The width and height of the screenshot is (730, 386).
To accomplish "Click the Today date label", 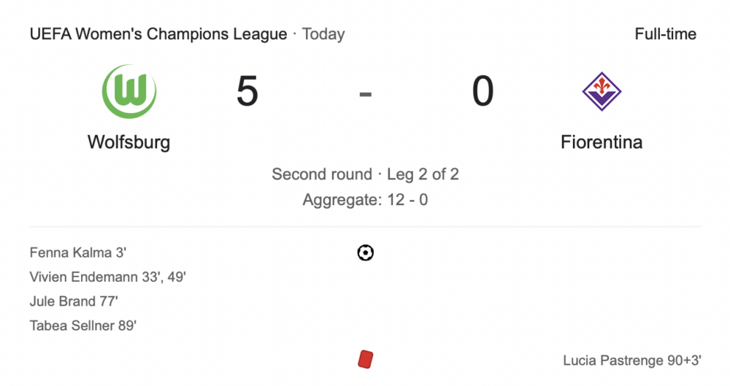I will 323,34.
